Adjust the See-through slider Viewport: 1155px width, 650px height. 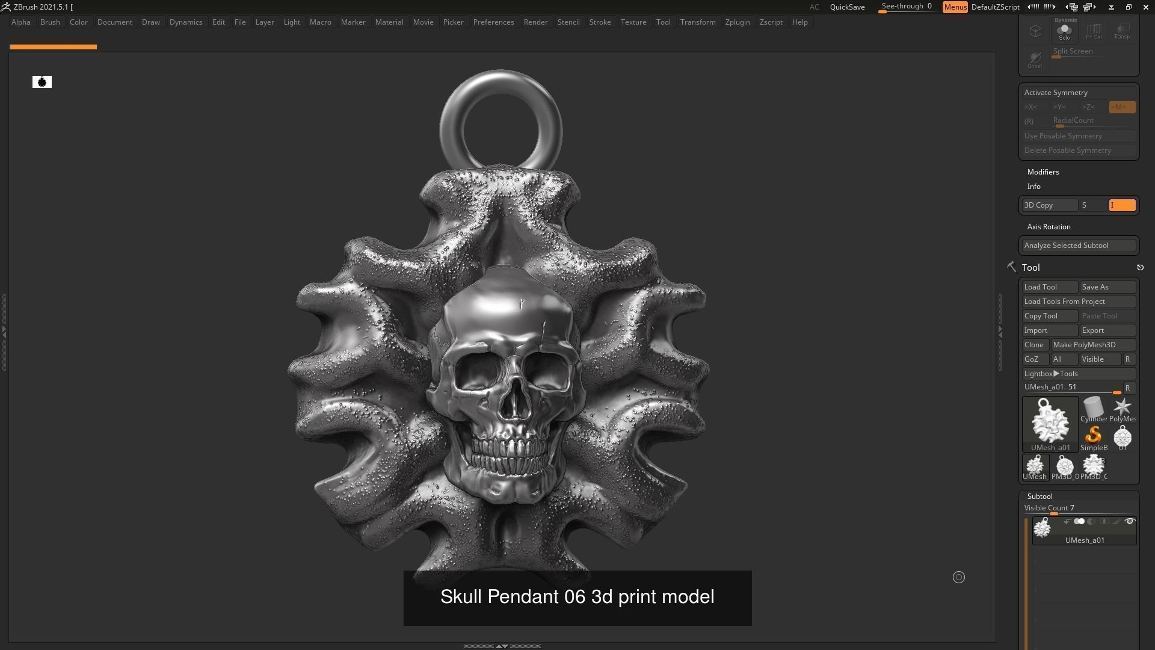point(907,7)
